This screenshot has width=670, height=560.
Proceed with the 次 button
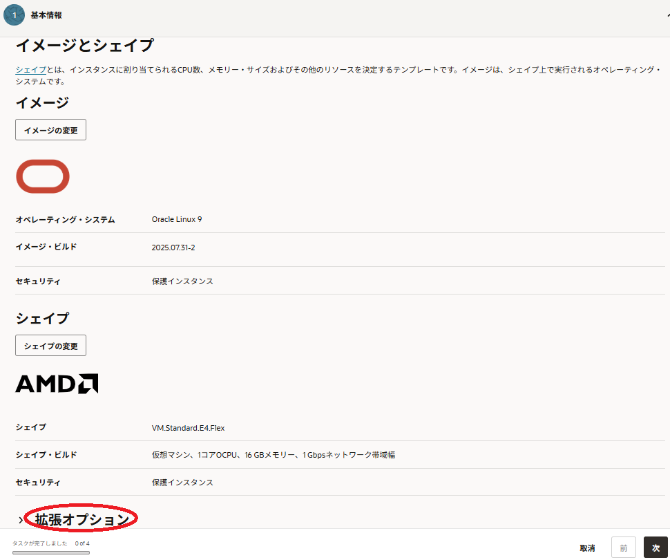point(655,548)
